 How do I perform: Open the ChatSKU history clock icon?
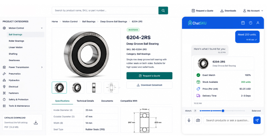coord(251,23)
